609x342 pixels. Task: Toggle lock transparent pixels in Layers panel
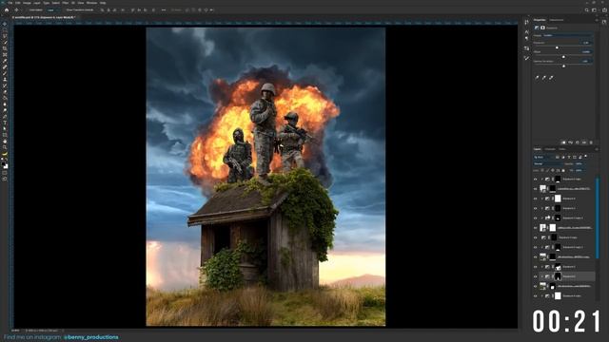click(x=542, y=170)
